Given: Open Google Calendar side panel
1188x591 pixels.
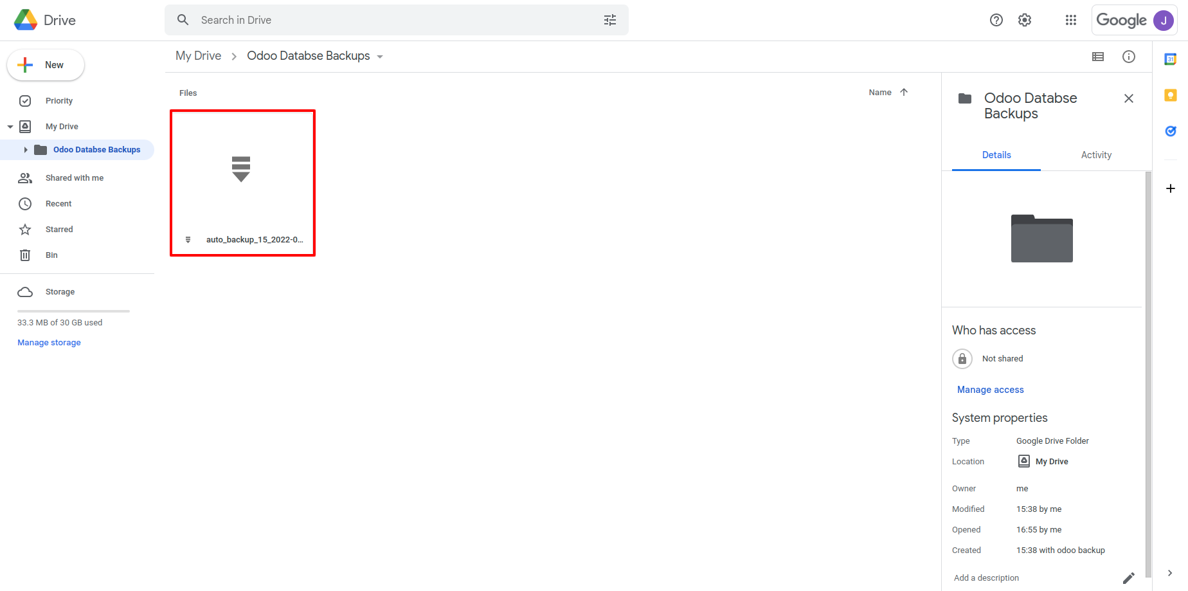Looking at the screenshot, I should click(1171, 59).
